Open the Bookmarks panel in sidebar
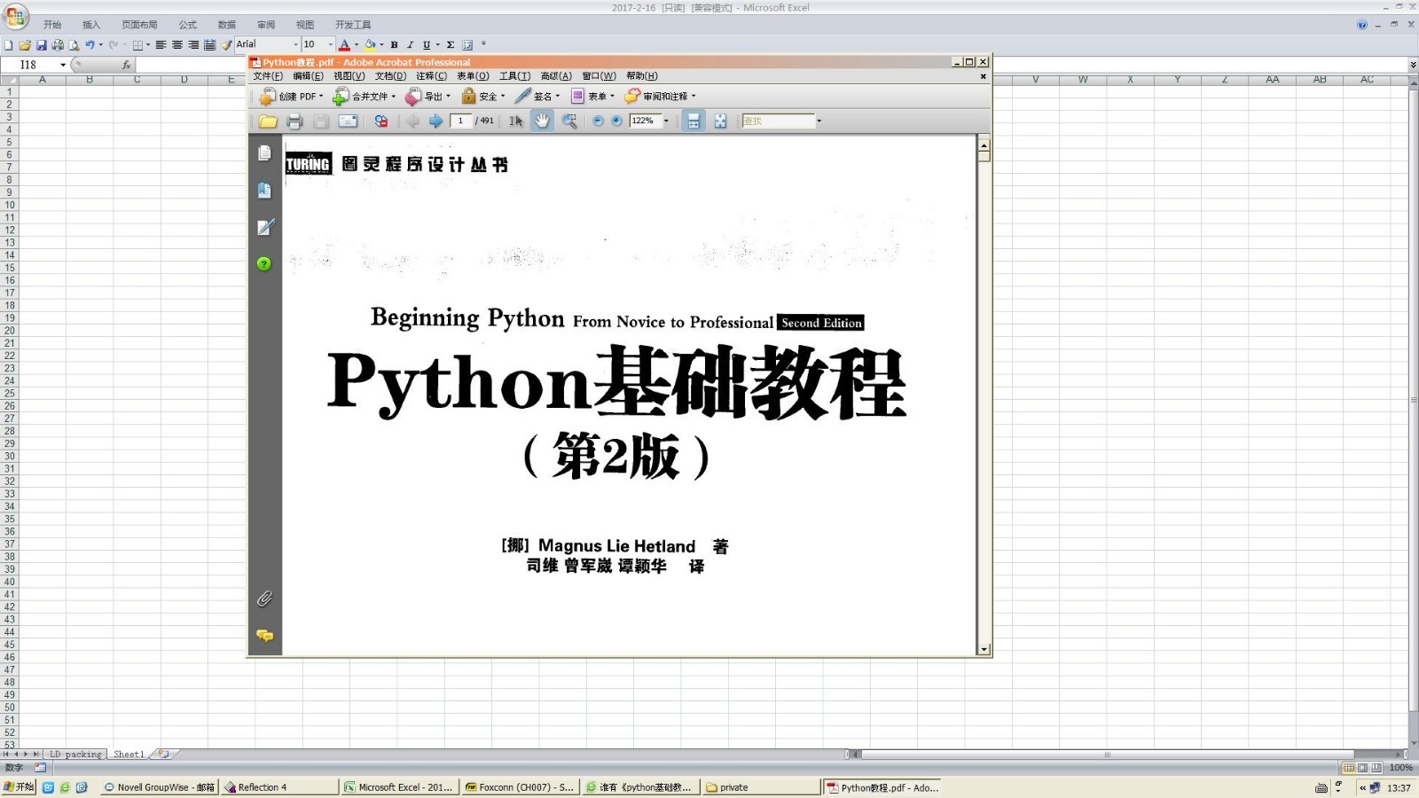 (264, 191)
